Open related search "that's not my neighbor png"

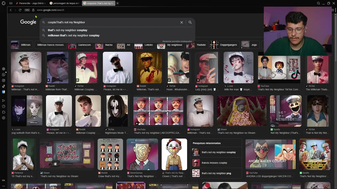pyautogui.click(x=216, y=173)
